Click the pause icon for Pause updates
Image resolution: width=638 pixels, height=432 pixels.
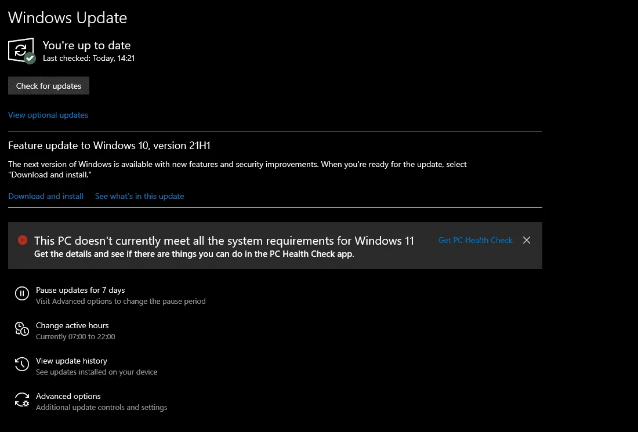tap(22, 293)
